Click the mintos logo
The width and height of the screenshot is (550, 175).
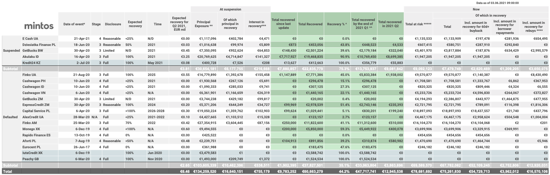39,26
